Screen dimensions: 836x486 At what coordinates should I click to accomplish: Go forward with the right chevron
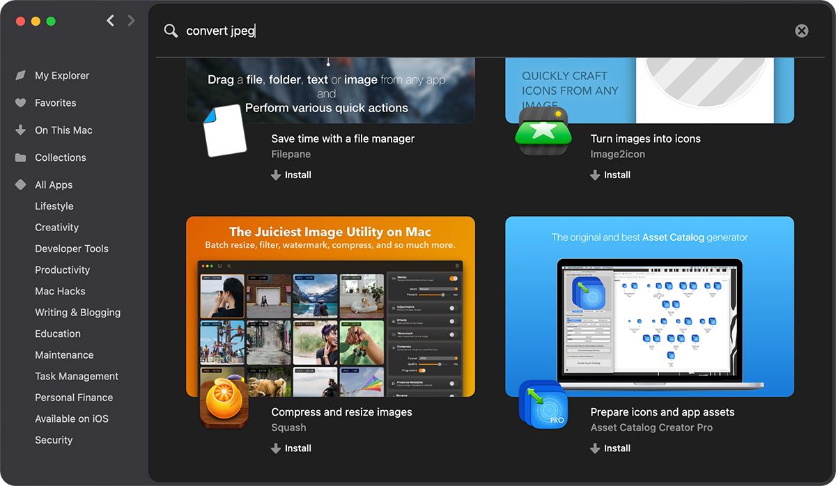[131, 21]
